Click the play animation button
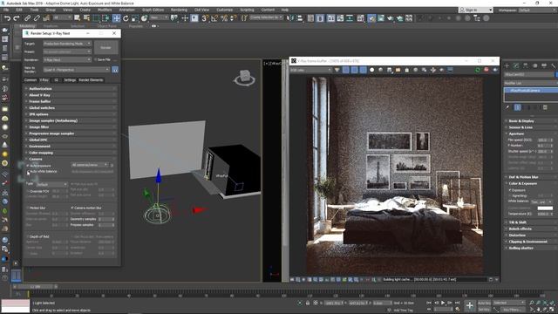Viewport: 558px width, 314px height. click(443, 303)
